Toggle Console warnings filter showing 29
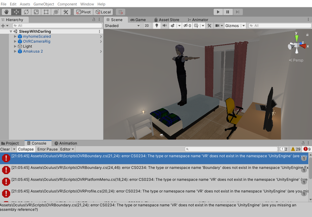The image size is (312, 217). point(296,149)
